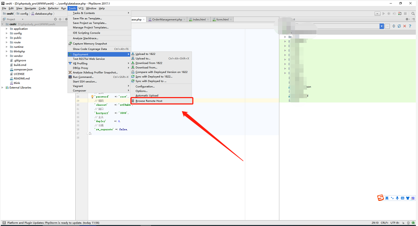
Task: Switch to OrderManagement.php tab
Action: (167, 19)
